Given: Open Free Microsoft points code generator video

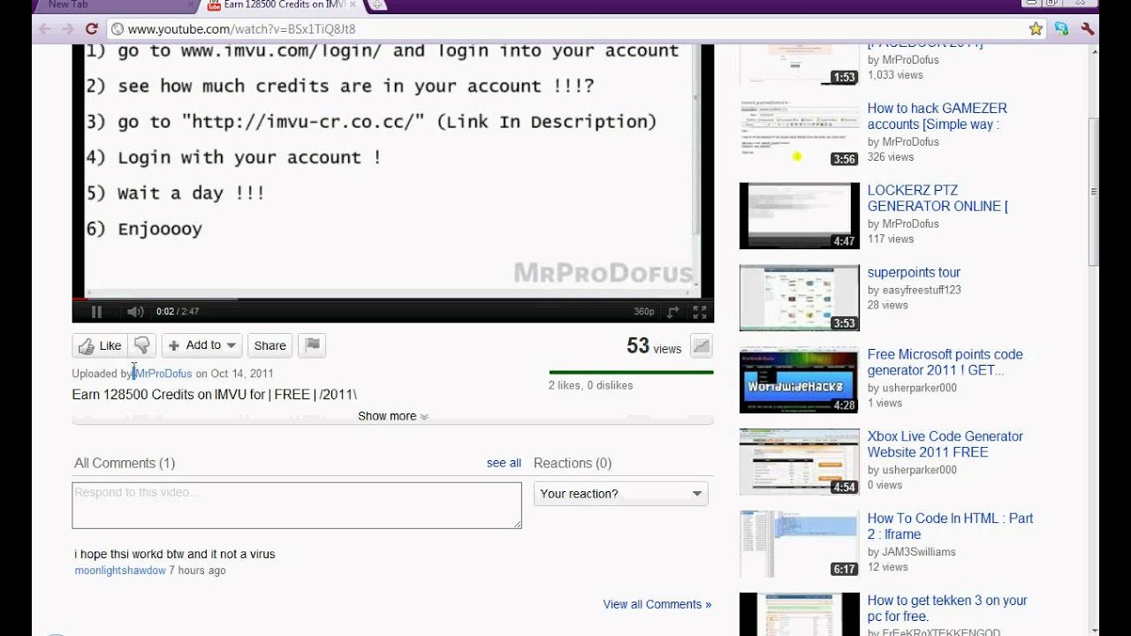Looking at the screenshot, I should pyautogui.click(x=945, y=362).
